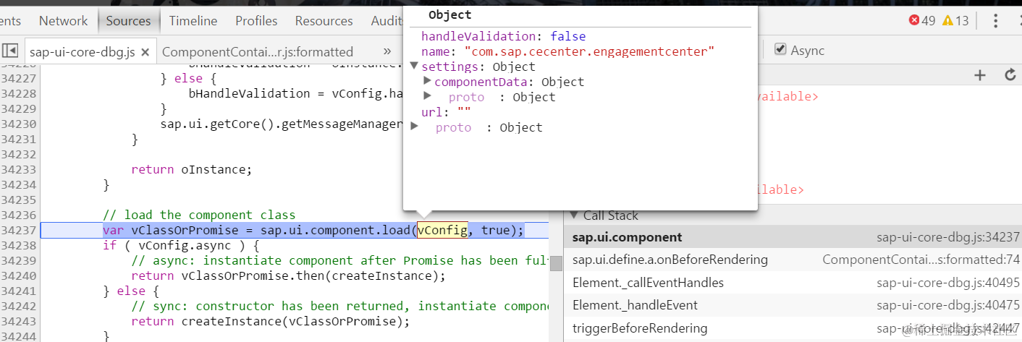Open the Timeline tab
The image size is (1022, 342).
pyautogui.click(x=193, y=21)
